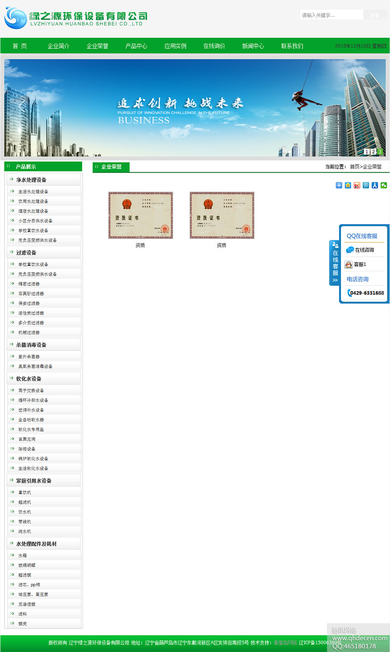Open more sharing options plus icon

point(339,185)
